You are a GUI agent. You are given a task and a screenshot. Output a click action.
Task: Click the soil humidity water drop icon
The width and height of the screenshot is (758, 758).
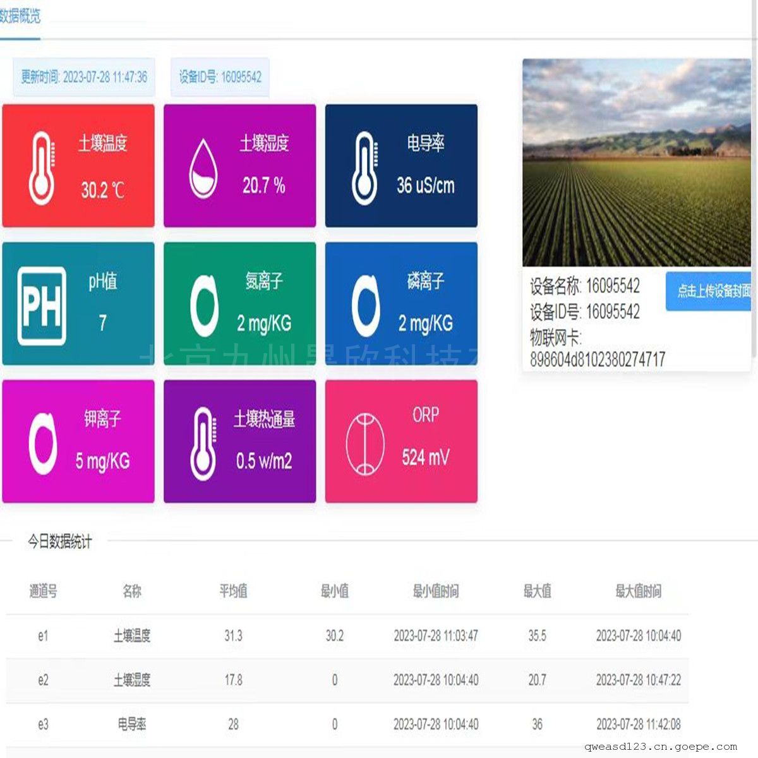(x=203, y=169)
